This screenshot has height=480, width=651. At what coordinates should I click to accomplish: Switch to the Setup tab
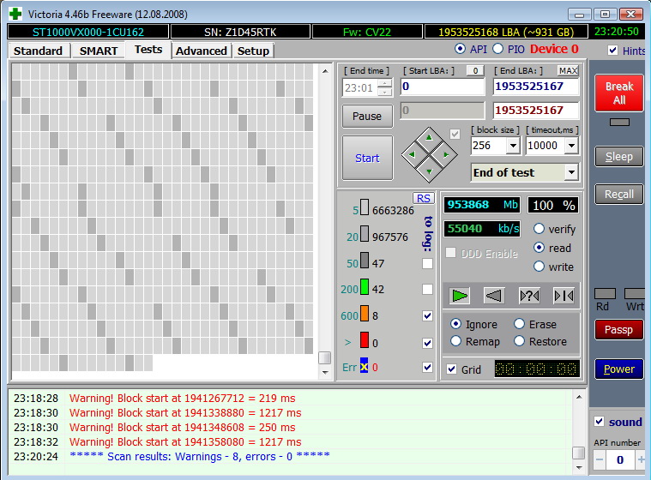253,51
